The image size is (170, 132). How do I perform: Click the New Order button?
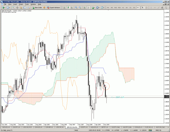[37, 8]
